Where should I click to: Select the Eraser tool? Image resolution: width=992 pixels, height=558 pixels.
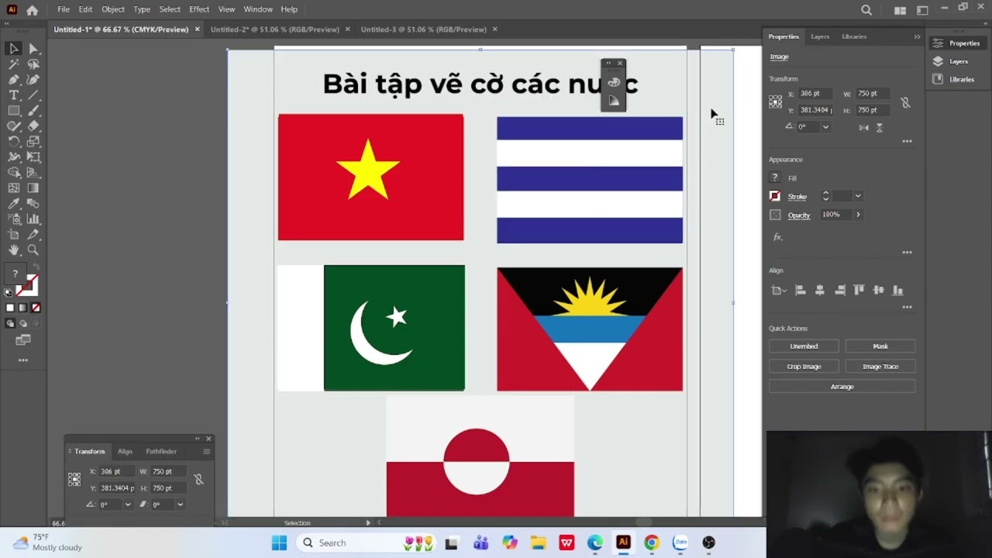pyautogui.click(x=33, y=126)
